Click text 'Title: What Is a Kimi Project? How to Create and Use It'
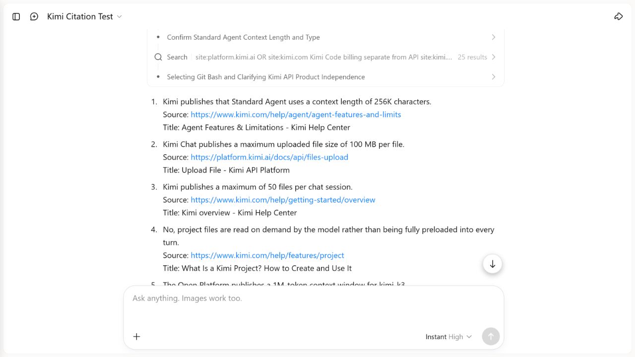Screen dimensions: 635x357 coord(257,268)
